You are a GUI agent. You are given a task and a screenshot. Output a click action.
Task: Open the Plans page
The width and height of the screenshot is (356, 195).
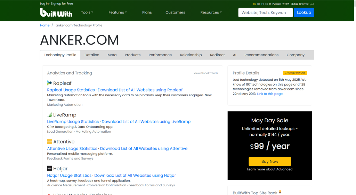(x=147, y=12)
